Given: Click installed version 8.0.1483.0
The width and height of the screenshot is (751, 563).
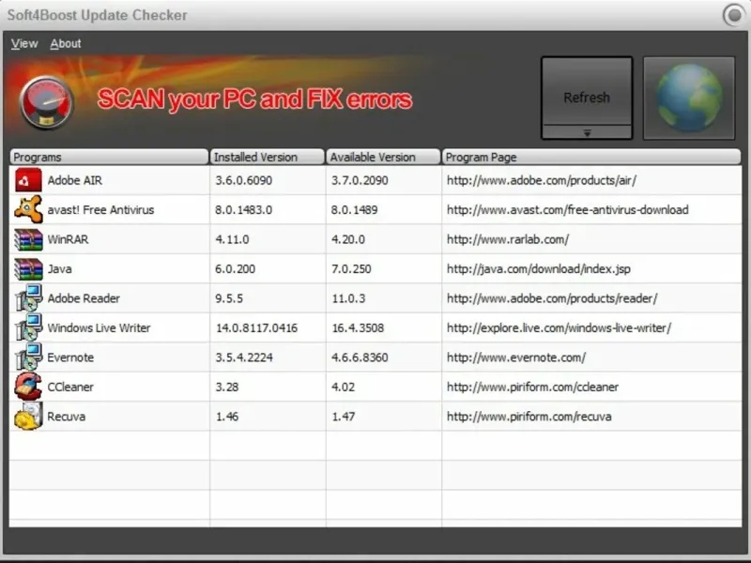Looking at the screenshot, I should pos(244,209).
